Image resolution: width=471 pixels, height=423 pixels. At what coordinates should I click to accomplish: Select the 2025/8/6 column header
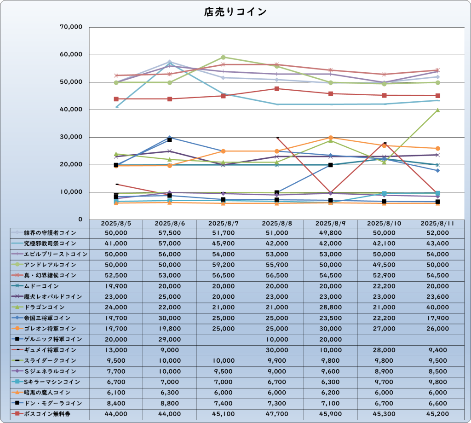[170, 224]
